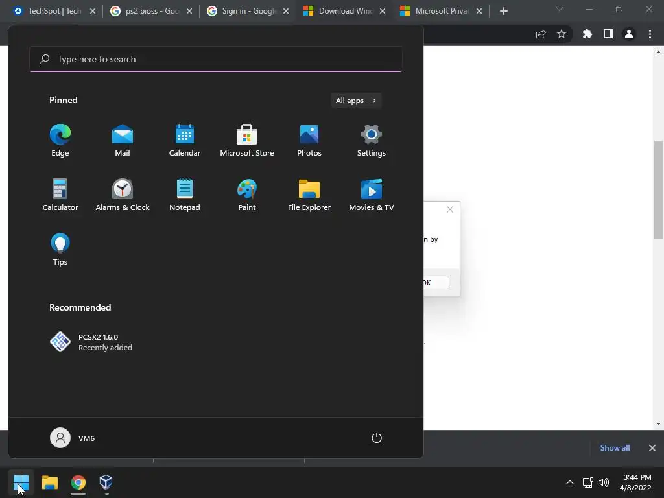Launch the Photos app
The width and height of the screenshot is (664, 498).
pyautogui.click(x=309, y=141)
